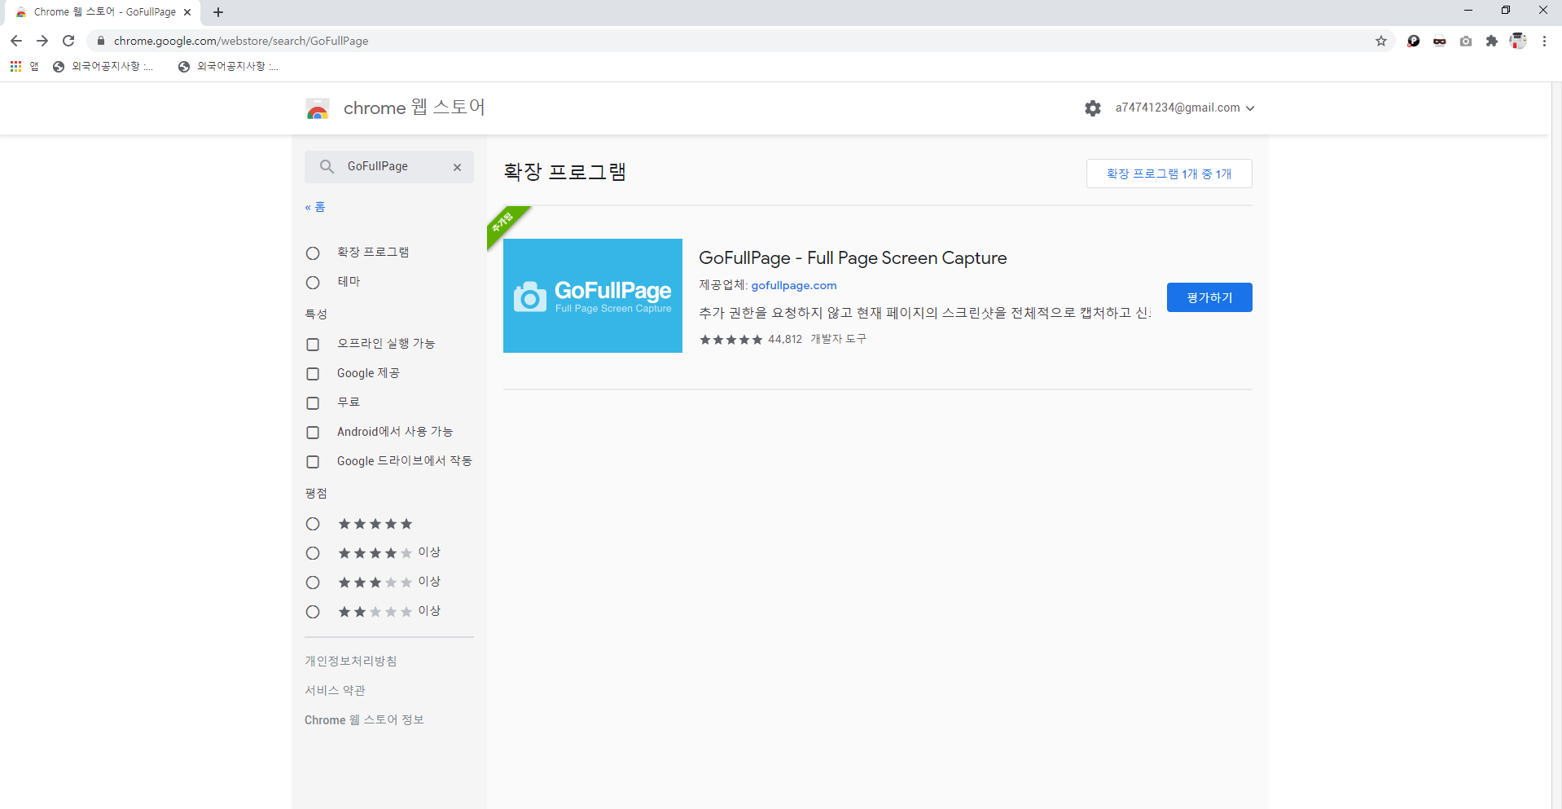Check the Google 제공 filter
1562x809 pixels.
(313, 374)
